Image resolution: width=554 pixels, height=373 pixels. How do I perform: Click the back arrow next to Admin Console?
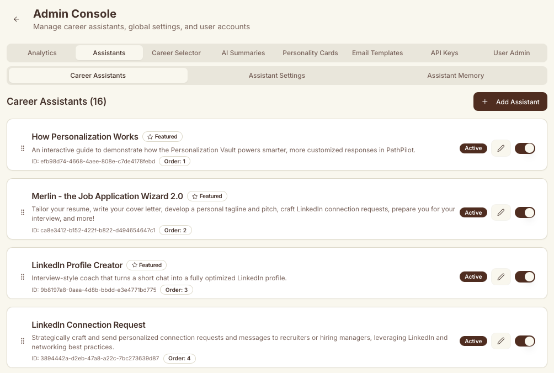tap(17, 19)
